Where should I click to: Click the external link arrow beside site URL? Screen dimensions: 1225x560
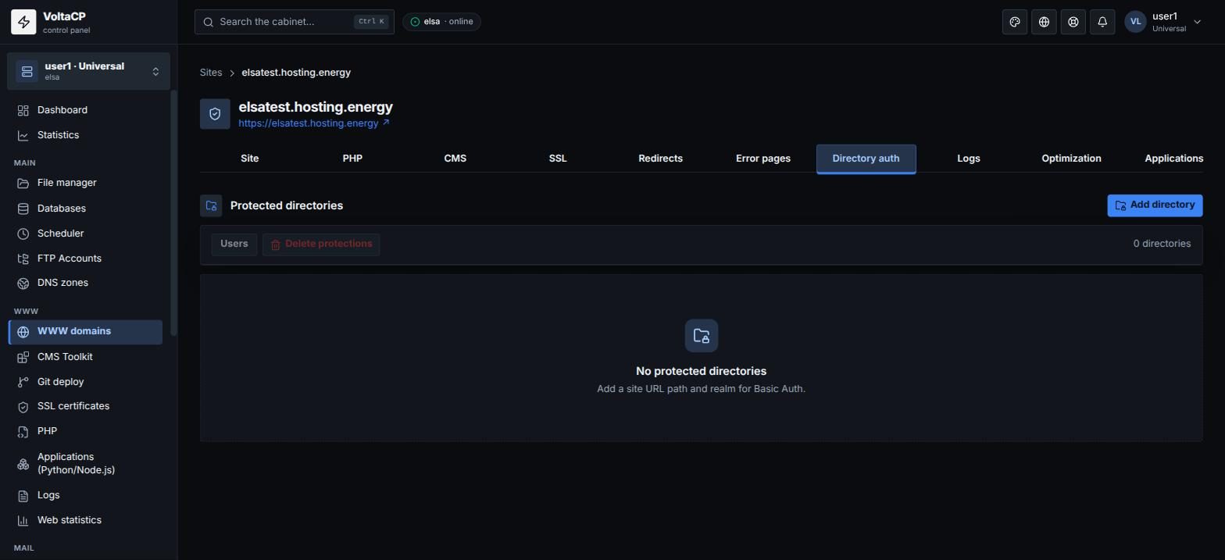pos(386,123)
